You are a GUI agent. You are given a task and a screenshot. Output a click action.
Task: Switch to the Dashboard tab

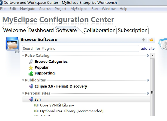click(41, 30)
